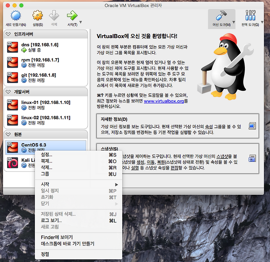Open Machine Tools dropdown arrow

[234, 22]
